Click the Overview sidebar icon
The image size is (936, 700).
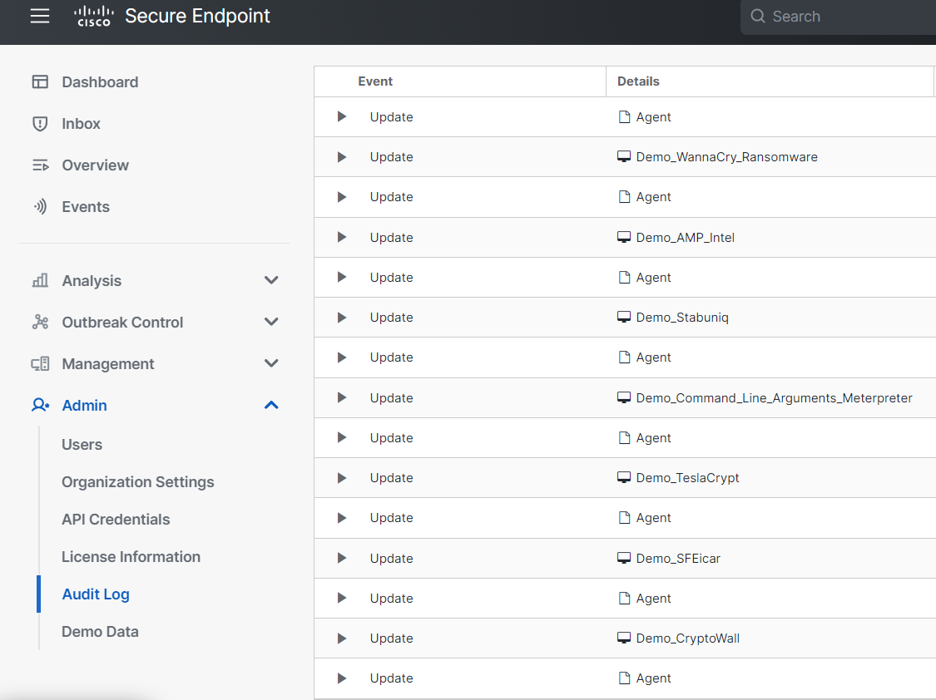(40, 165)
